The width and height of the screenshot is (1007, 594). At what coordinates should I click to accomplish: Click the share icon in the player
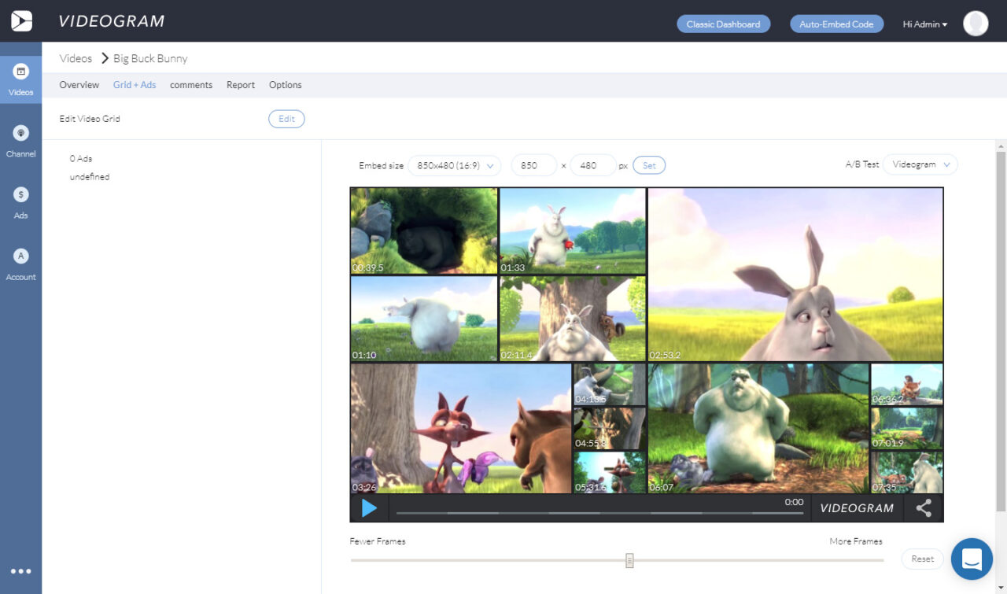pyautogui.click(x=924, y=508)
